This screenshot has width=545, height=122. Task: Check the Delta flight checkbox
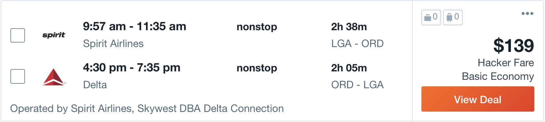point(18,77)
